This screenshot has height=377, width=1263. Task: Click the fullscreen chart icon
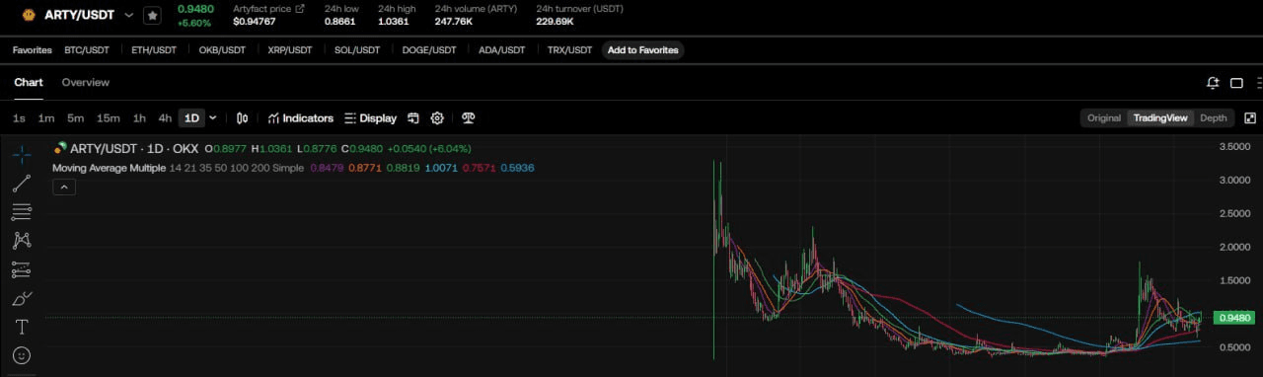[x=1249, y=118]
